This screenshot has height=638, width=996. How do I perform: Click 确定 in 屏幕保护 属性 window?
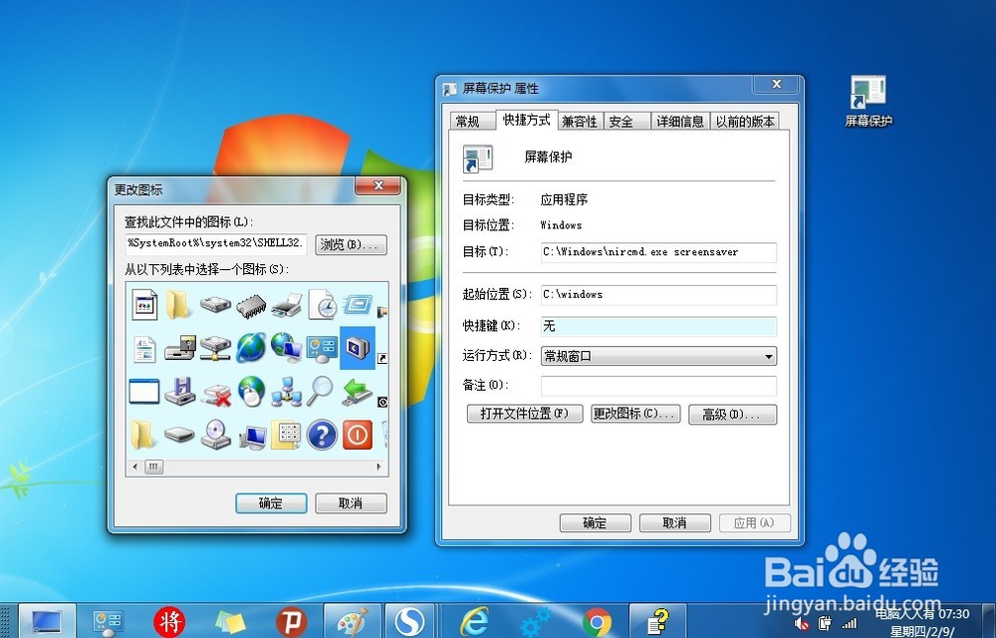click(x=596, y=523)
